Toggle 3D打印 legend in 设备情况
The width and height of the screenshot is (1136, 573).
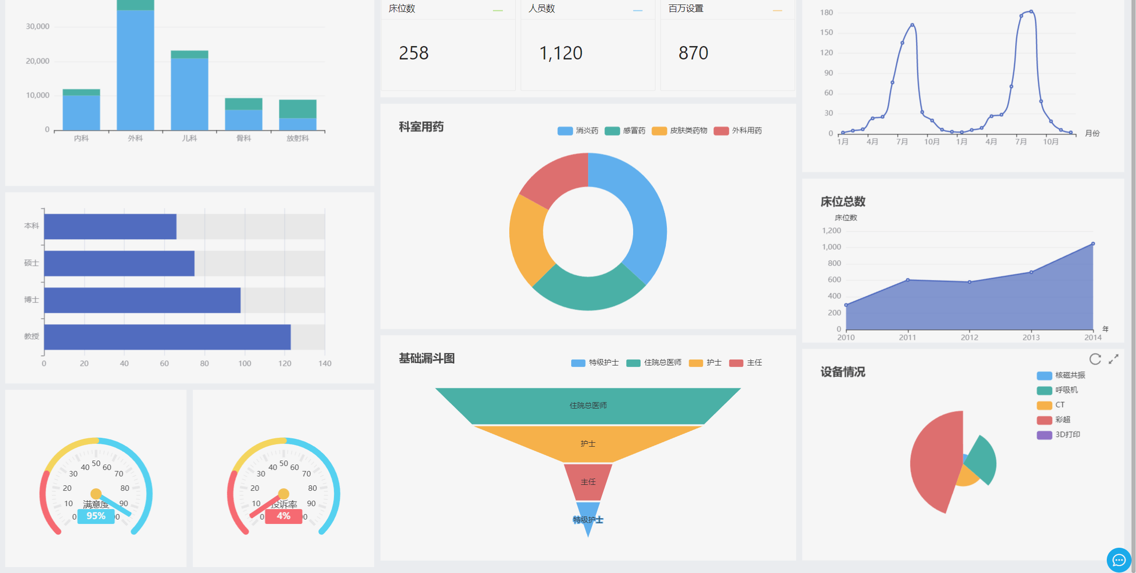click(x=1058, y=435)
